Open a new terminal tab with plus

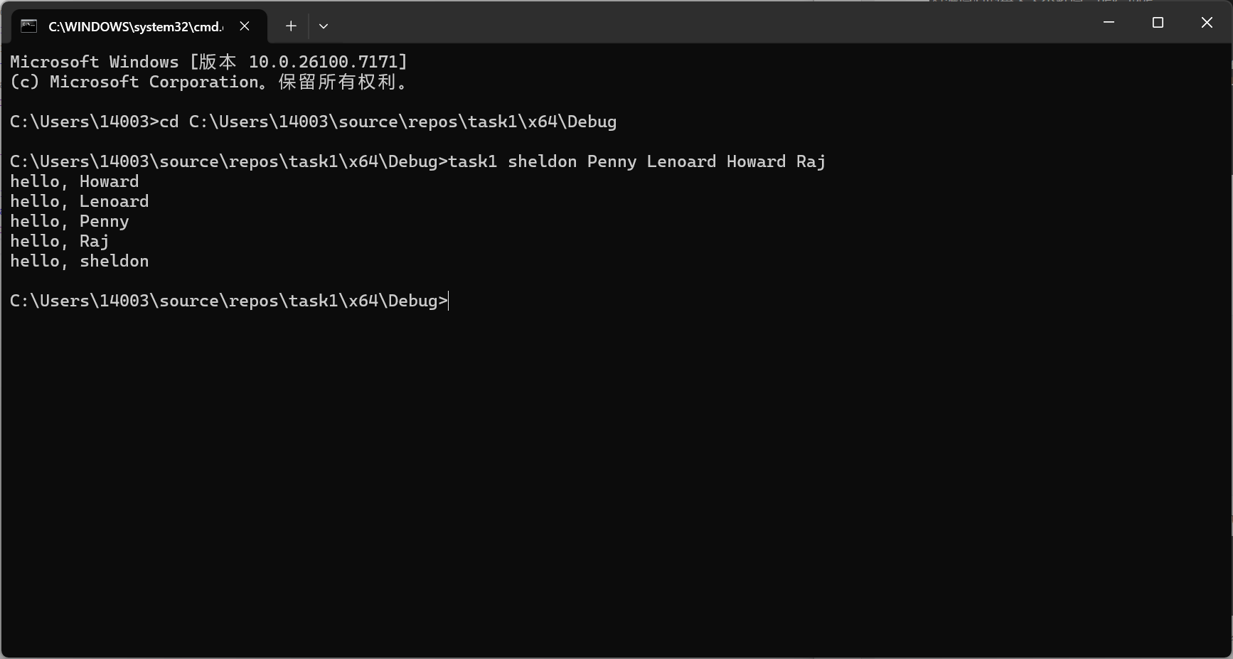[x=291, y=26]
